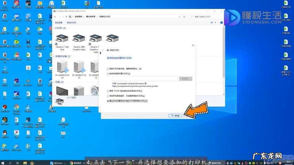Open Task View from the taskbar
This screenshot has height=165, width=294.
[17, 163]
